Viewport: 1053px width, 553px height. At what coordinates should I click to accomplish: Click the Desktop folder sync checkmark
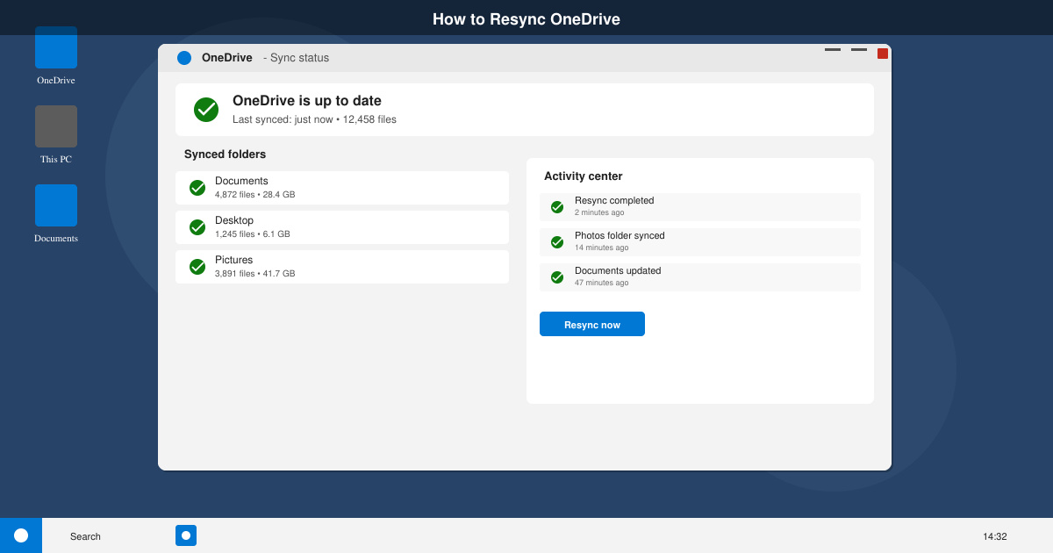point(197,227)
